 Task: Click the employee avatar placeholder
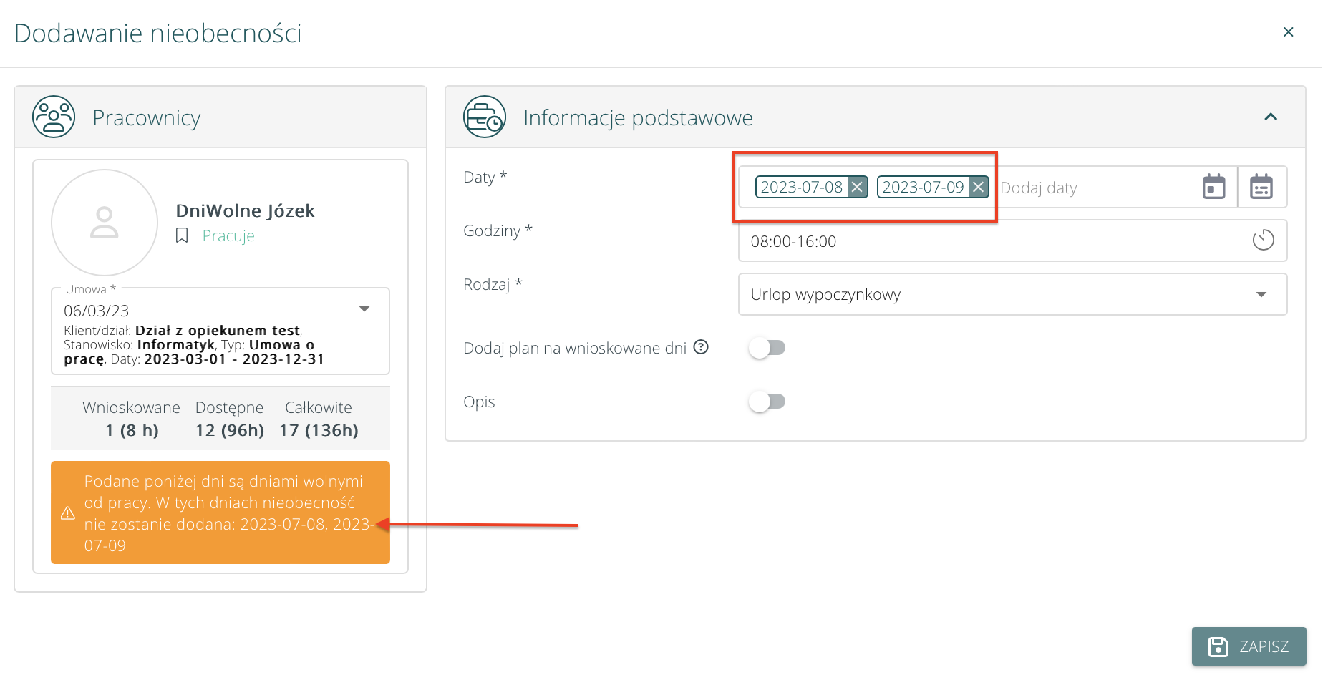coord(105,223)
